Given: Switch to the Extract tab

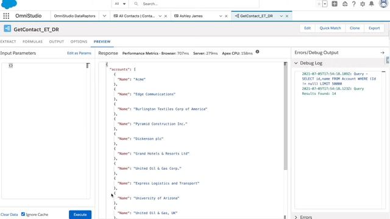Looking at the screenshot, I should (x=8, y=41).
